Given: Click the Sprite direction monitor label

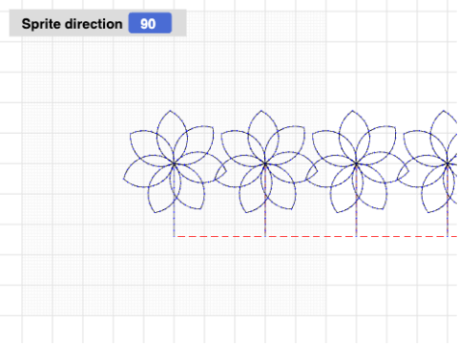Looking at the screenshot, I should tap(72, 24).
